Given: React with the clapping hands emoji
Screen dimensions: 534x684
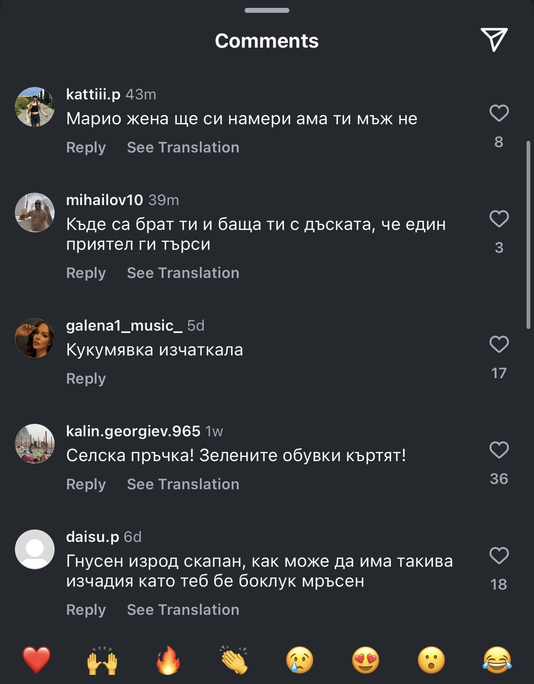Looking at the screenshot, I should tap(234, 660).
